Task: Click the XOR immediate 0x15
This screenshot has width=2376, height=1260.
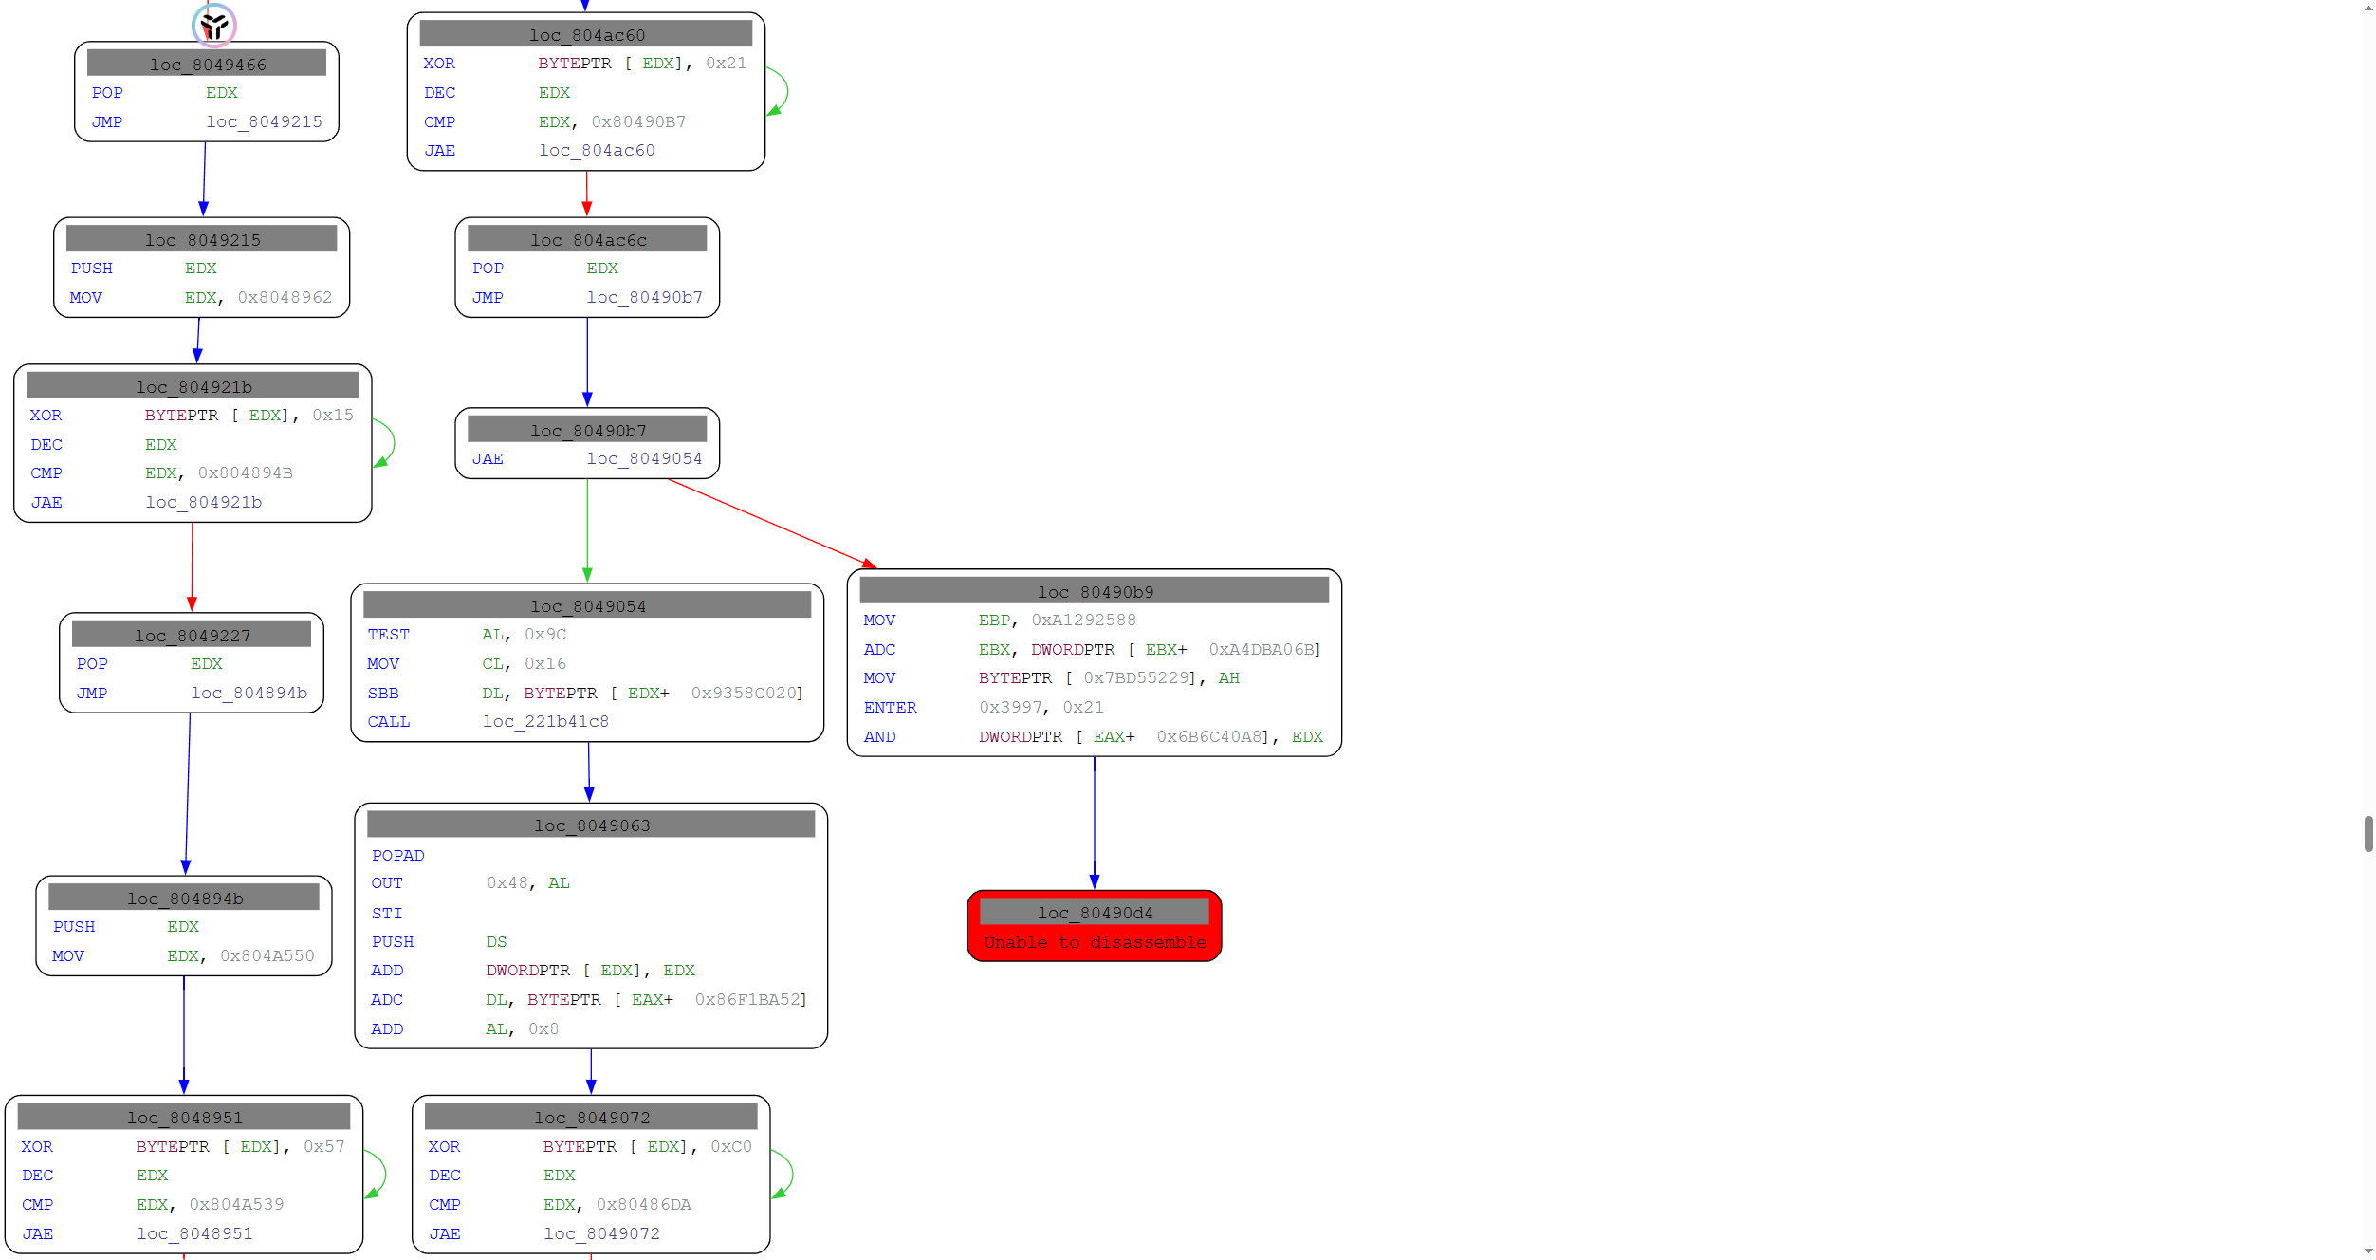Action: [x=333, y=415]
